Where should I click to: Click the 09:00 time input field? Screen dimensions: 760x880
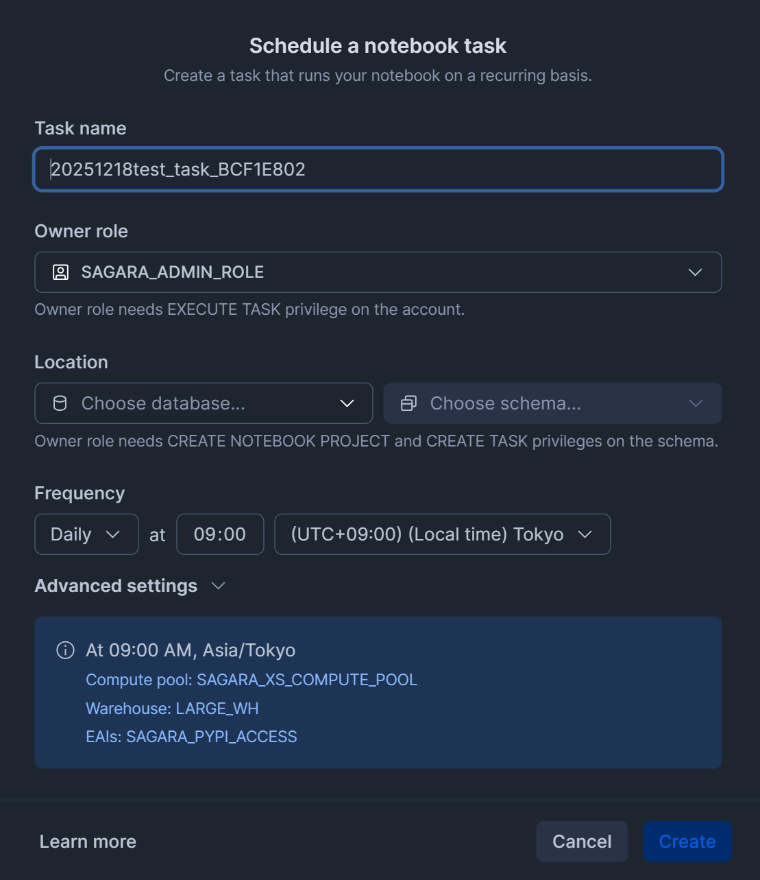pyautogui.click(x=220, y=534)
